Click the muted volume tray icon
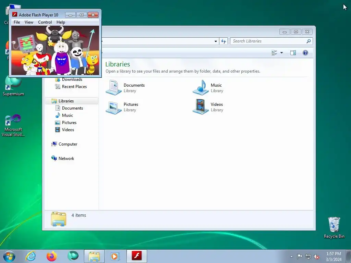 (x=316, y=256)
